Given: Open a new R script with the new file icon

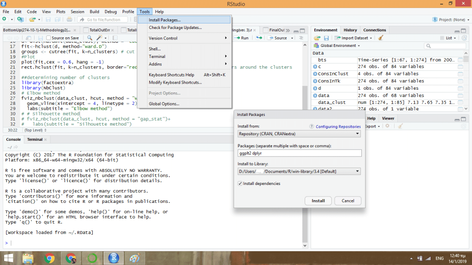Looking at the screenshot, I should point(5,20).
